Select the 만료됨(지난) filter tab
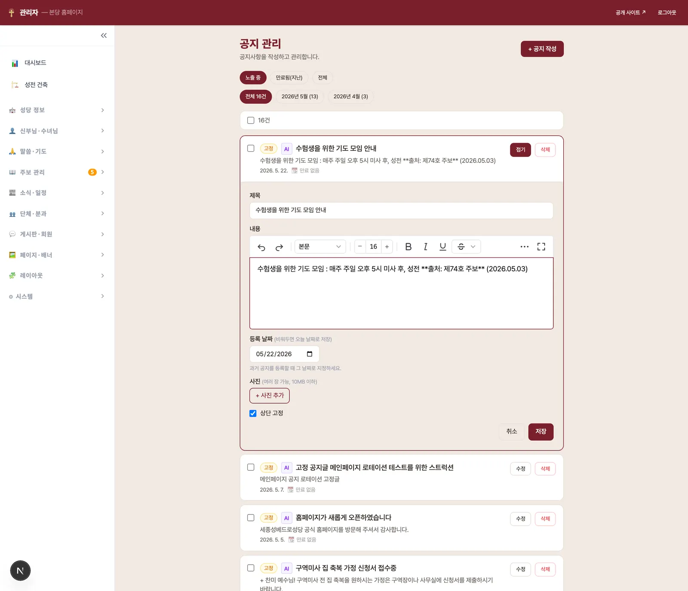Viewport: 688px width, 591px height. [289, 78]
